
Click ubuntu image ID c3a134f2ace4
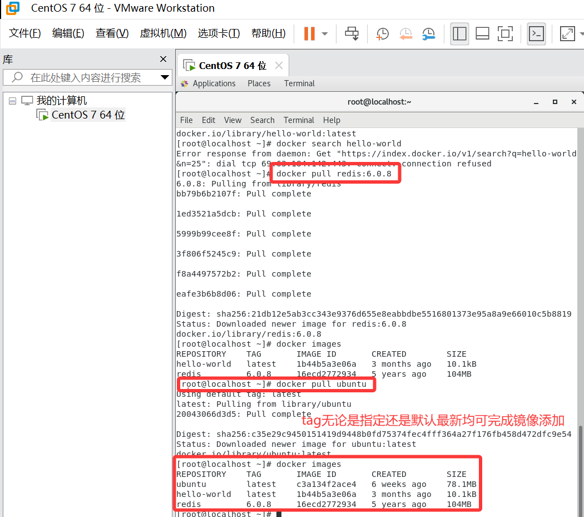[326, 484]
